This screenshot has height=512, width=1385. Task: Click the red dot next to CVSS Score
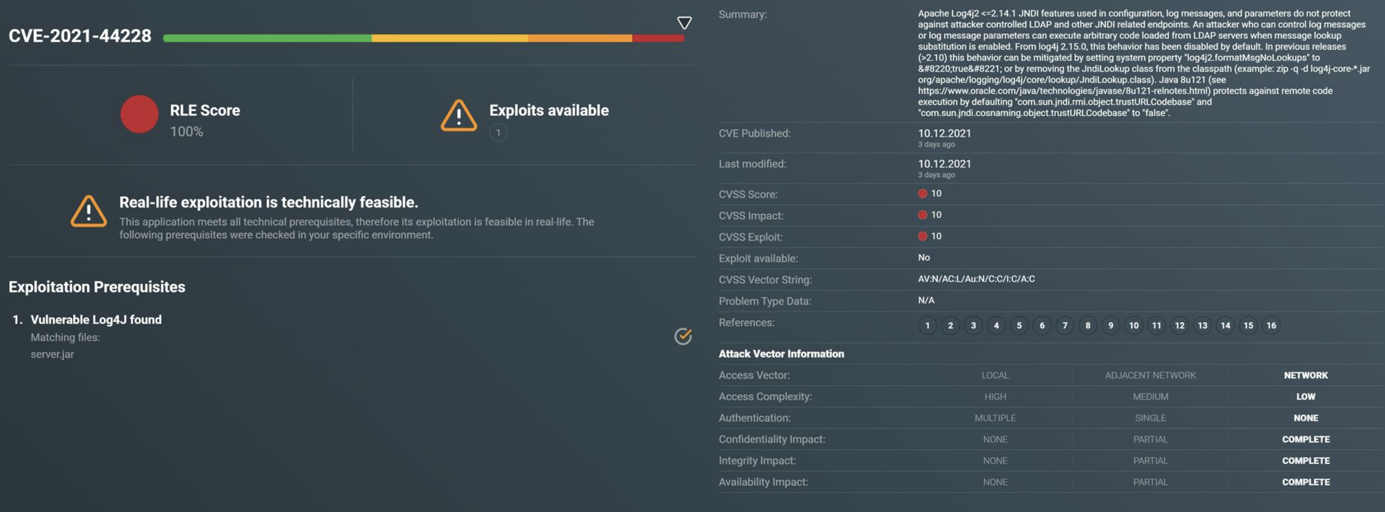(x=923, y=194)
